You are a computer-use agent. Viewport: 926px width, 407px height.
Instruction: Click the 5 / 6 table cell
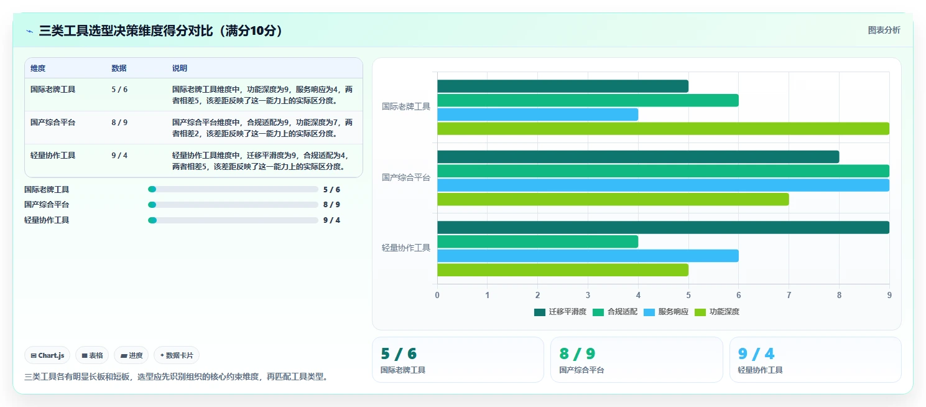coord(119,90)
